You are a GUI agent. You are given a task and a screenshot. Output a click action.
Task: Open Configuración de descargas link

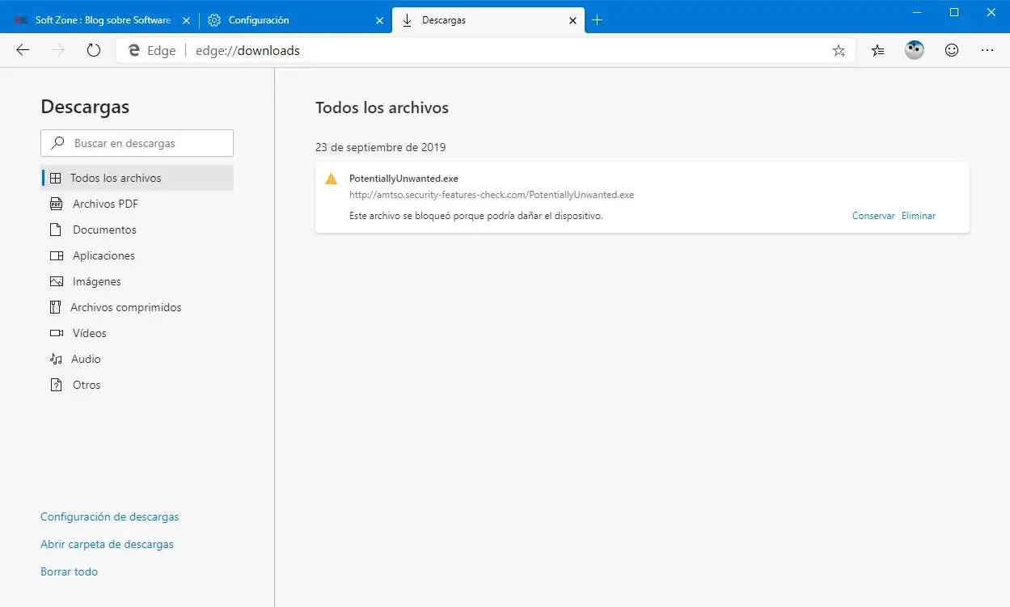(110, 516)
